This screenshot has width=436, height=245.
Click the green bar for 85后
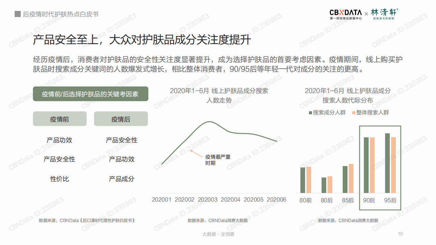tap(345, 180)
